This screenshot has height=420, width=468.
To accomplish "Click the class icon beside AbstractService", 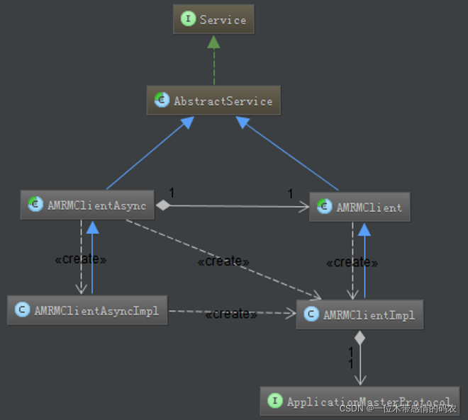I will coord(162,101).
